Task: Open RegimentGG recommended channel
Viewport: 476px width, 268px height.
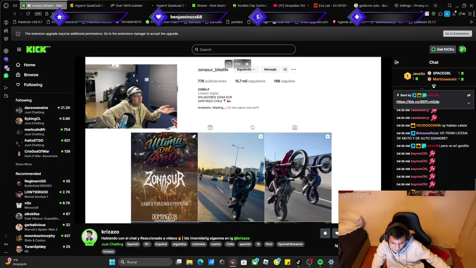Action: coord(43,183)
